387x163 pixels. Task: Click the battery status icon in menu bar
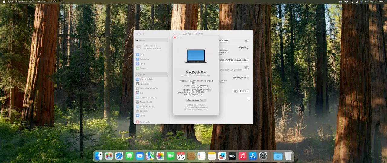pos(340,2)
